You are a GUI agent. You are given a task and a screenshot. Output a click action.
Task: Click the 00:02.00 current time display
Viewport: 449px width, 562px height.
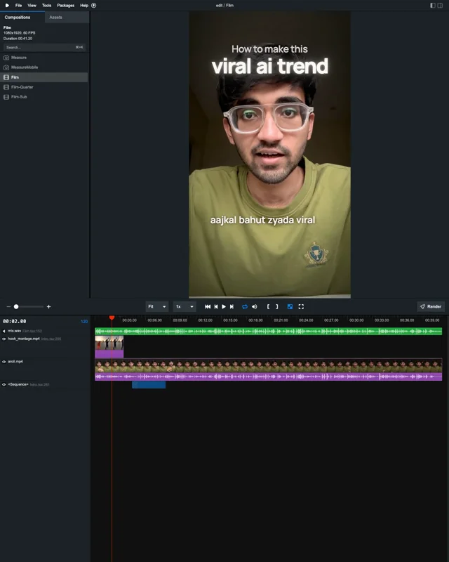[x=15, y=322]
